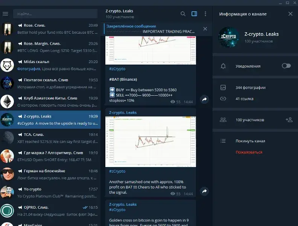
Task: Forward the 100% profit on BAT message
Action: point(204,191)
